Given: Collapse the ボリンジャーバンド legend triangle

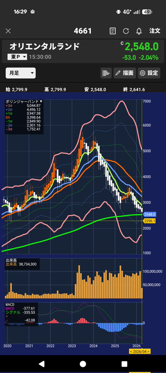Looking at the screenshot, I should pos(41,101).
